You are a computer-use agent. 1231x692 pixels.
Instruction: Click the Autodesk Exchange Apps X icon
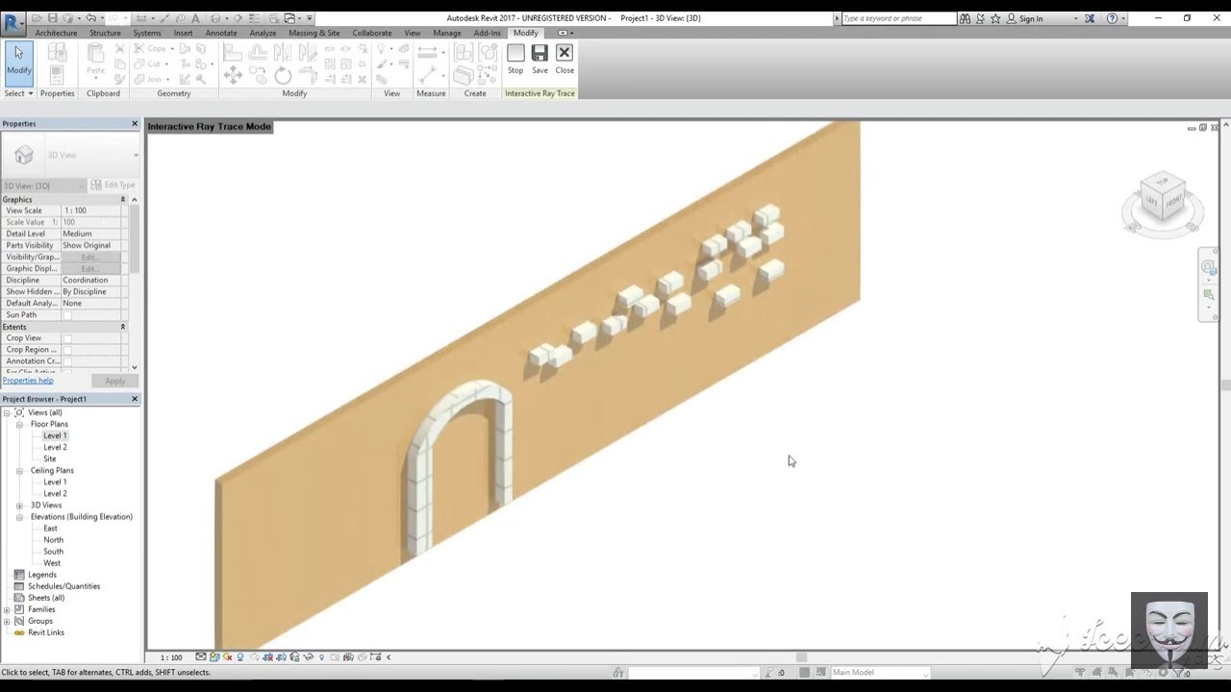point(1090,18)
